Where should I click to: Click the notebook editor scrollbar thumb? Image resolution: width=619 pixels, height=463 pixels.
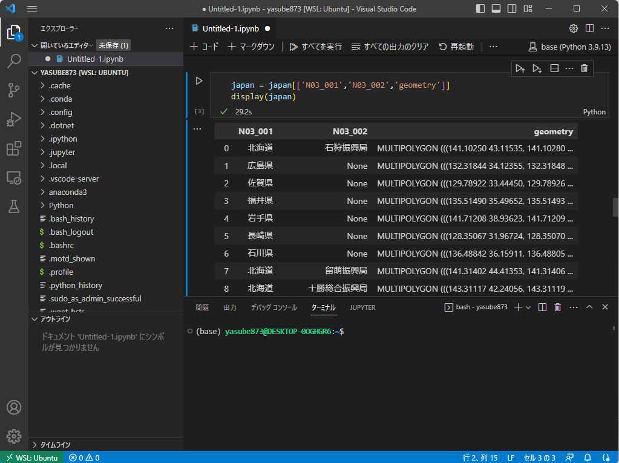(x=615, y=207)
